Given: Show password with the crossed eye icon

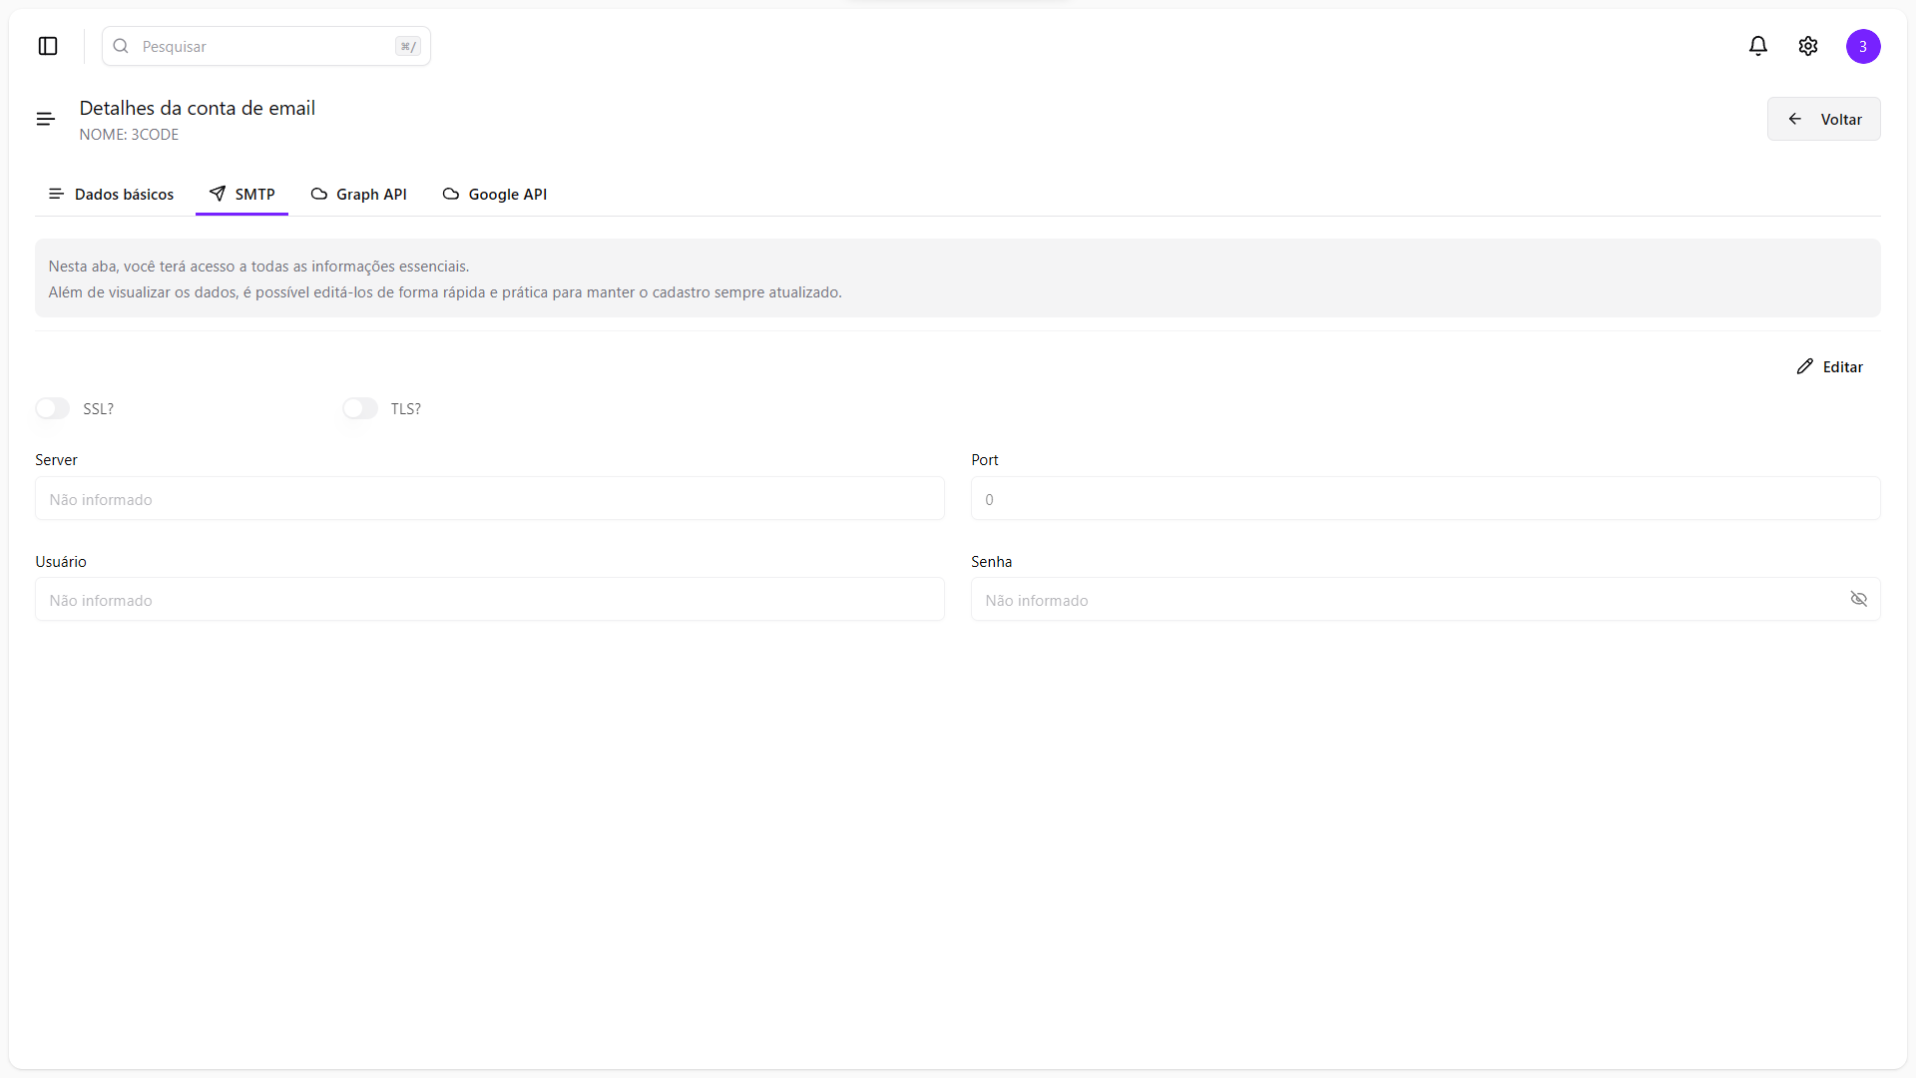Looking at the screenshot, I should point(1858,599).
